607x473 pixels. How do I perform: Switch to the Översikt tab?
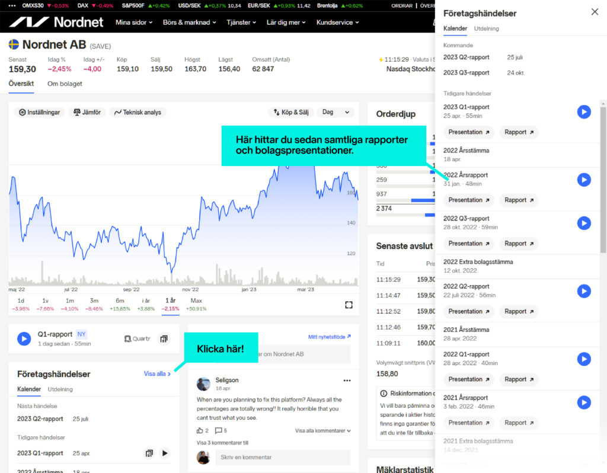(x=21, y=84)
